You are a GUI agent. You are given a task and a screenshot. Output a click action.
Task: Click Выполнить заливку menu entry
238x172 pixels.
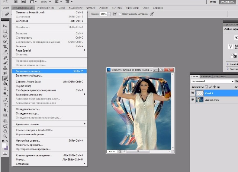(x=29, y=71)
